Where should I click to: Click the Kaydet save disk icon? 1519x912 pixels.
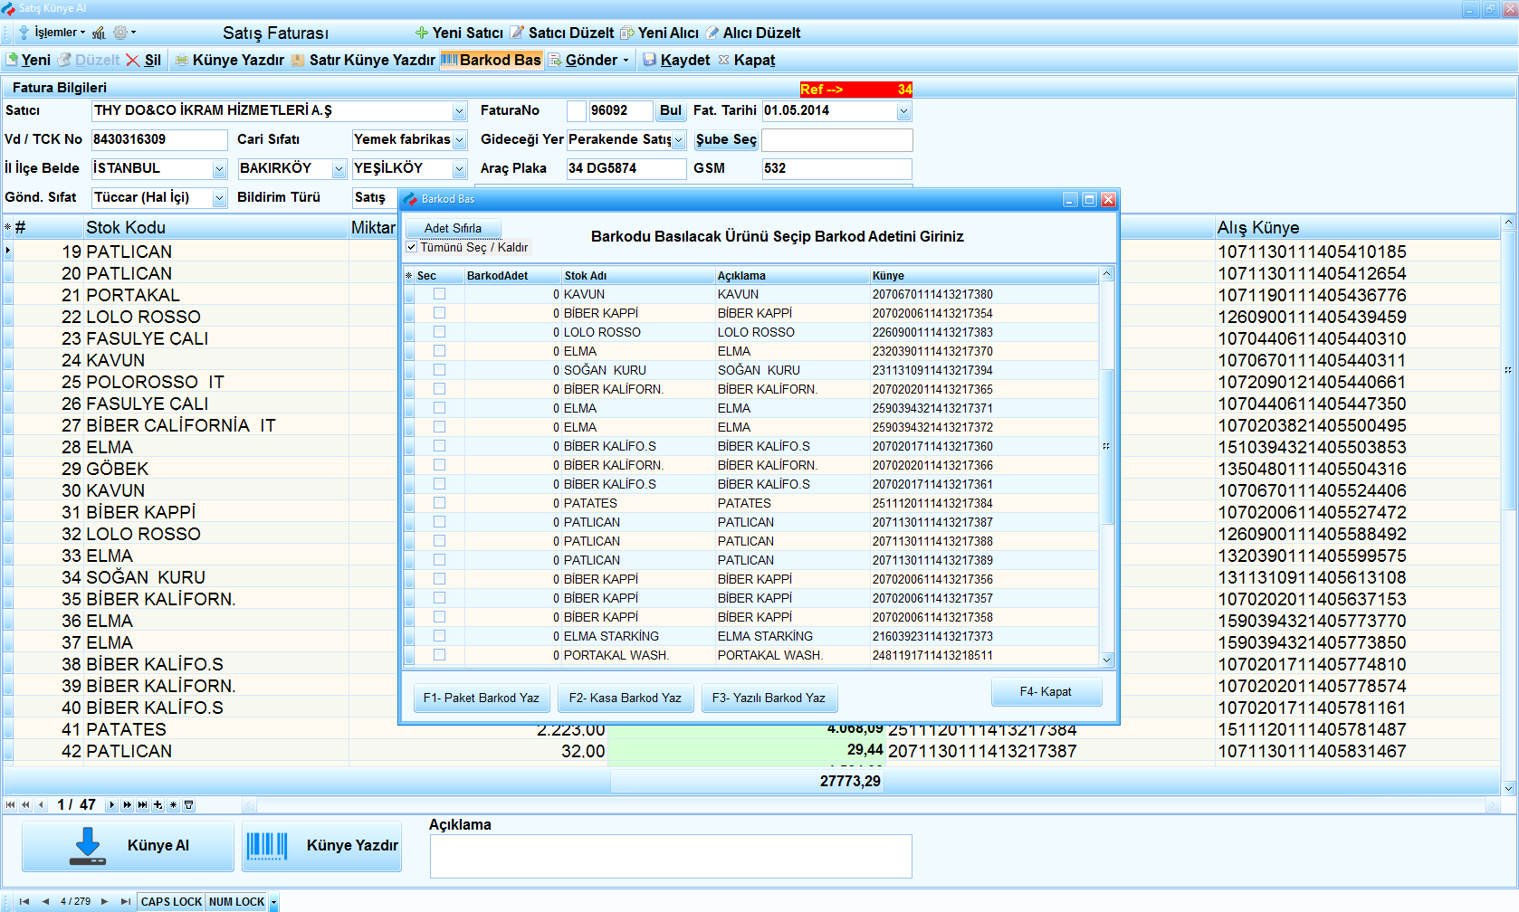point(649,60)
